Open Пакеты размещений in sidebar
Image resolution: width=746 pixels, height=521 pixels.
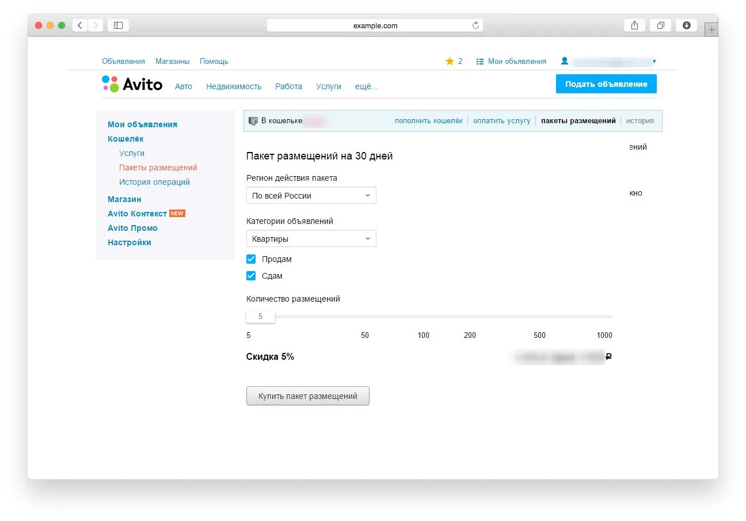[x=158, y=168]
